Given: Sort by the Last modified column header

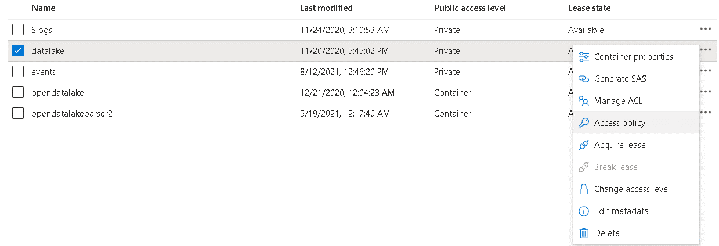Looking at the screenshot, I should 326,8.
